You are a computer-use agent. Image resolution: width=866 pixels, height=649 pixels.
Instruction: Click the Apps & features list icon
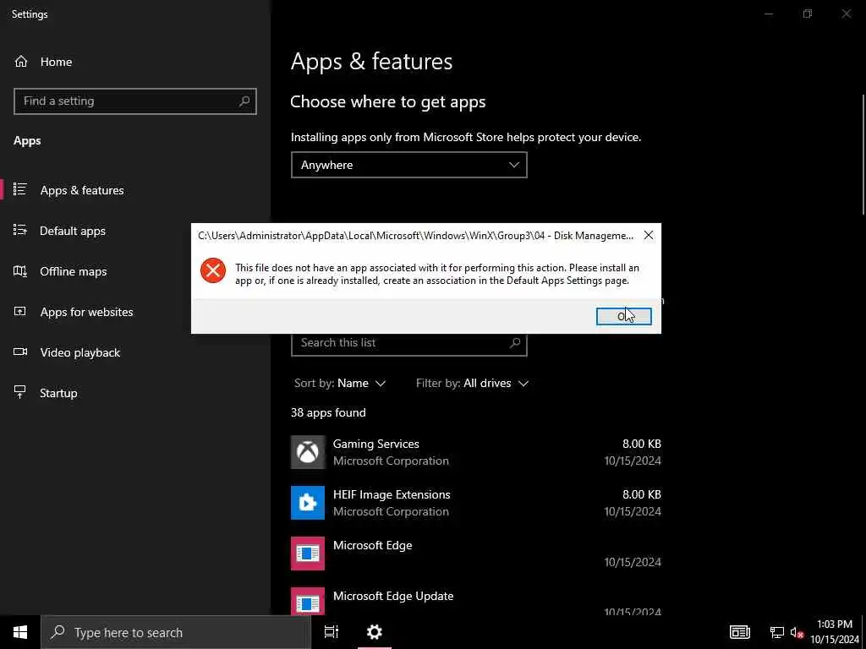click(x=20, y=189)
